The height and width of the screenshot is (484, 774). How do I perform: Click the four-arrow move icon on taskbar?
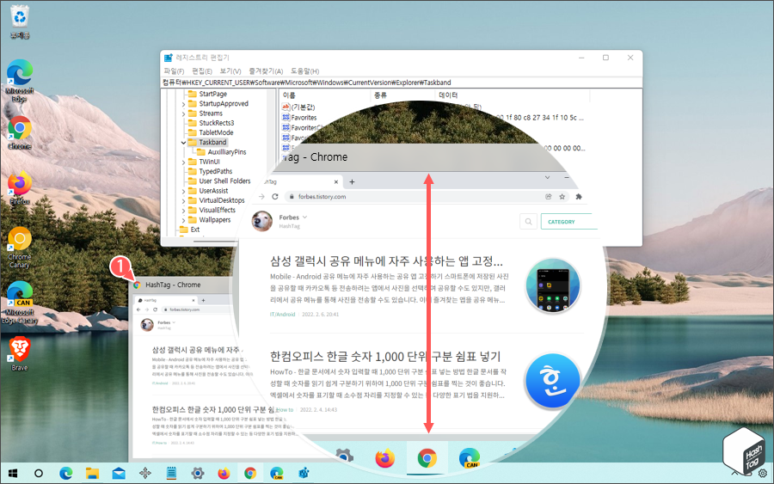click(x=145, y=474)
